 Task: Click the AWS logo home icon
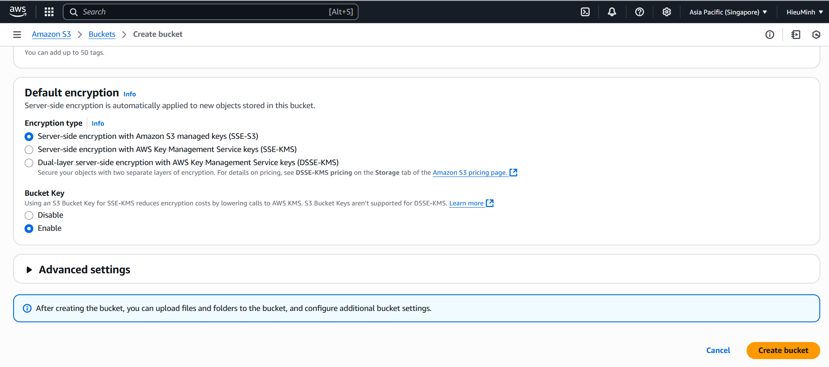click(18, 11)
